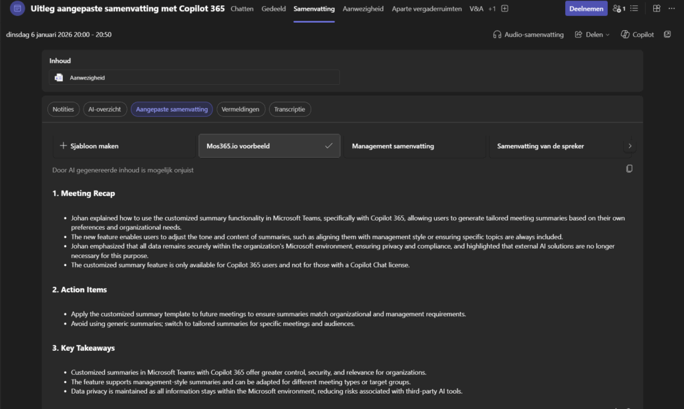Open the apps grid icon
684x409 pixels.
tap(657, 9)
